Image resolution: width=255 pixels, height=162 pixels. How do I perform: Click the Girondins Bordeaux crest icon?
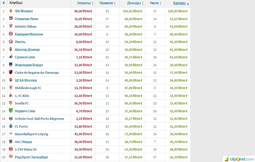[11, 65]
